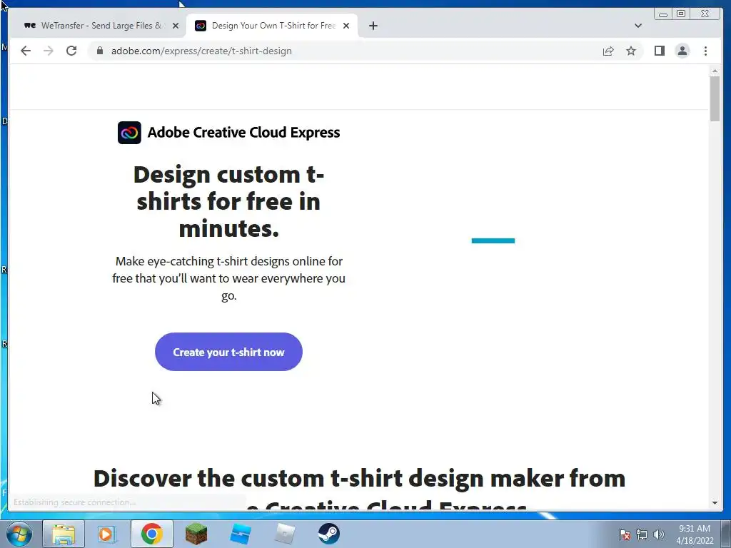Launch the media player taskbar icon

click(107, 534)
